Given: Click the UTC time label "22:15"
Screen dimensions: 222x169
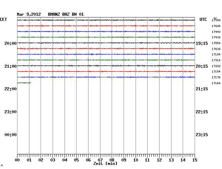Looking at the screenshot, I should pyautogui.click(x=202, y=112).
